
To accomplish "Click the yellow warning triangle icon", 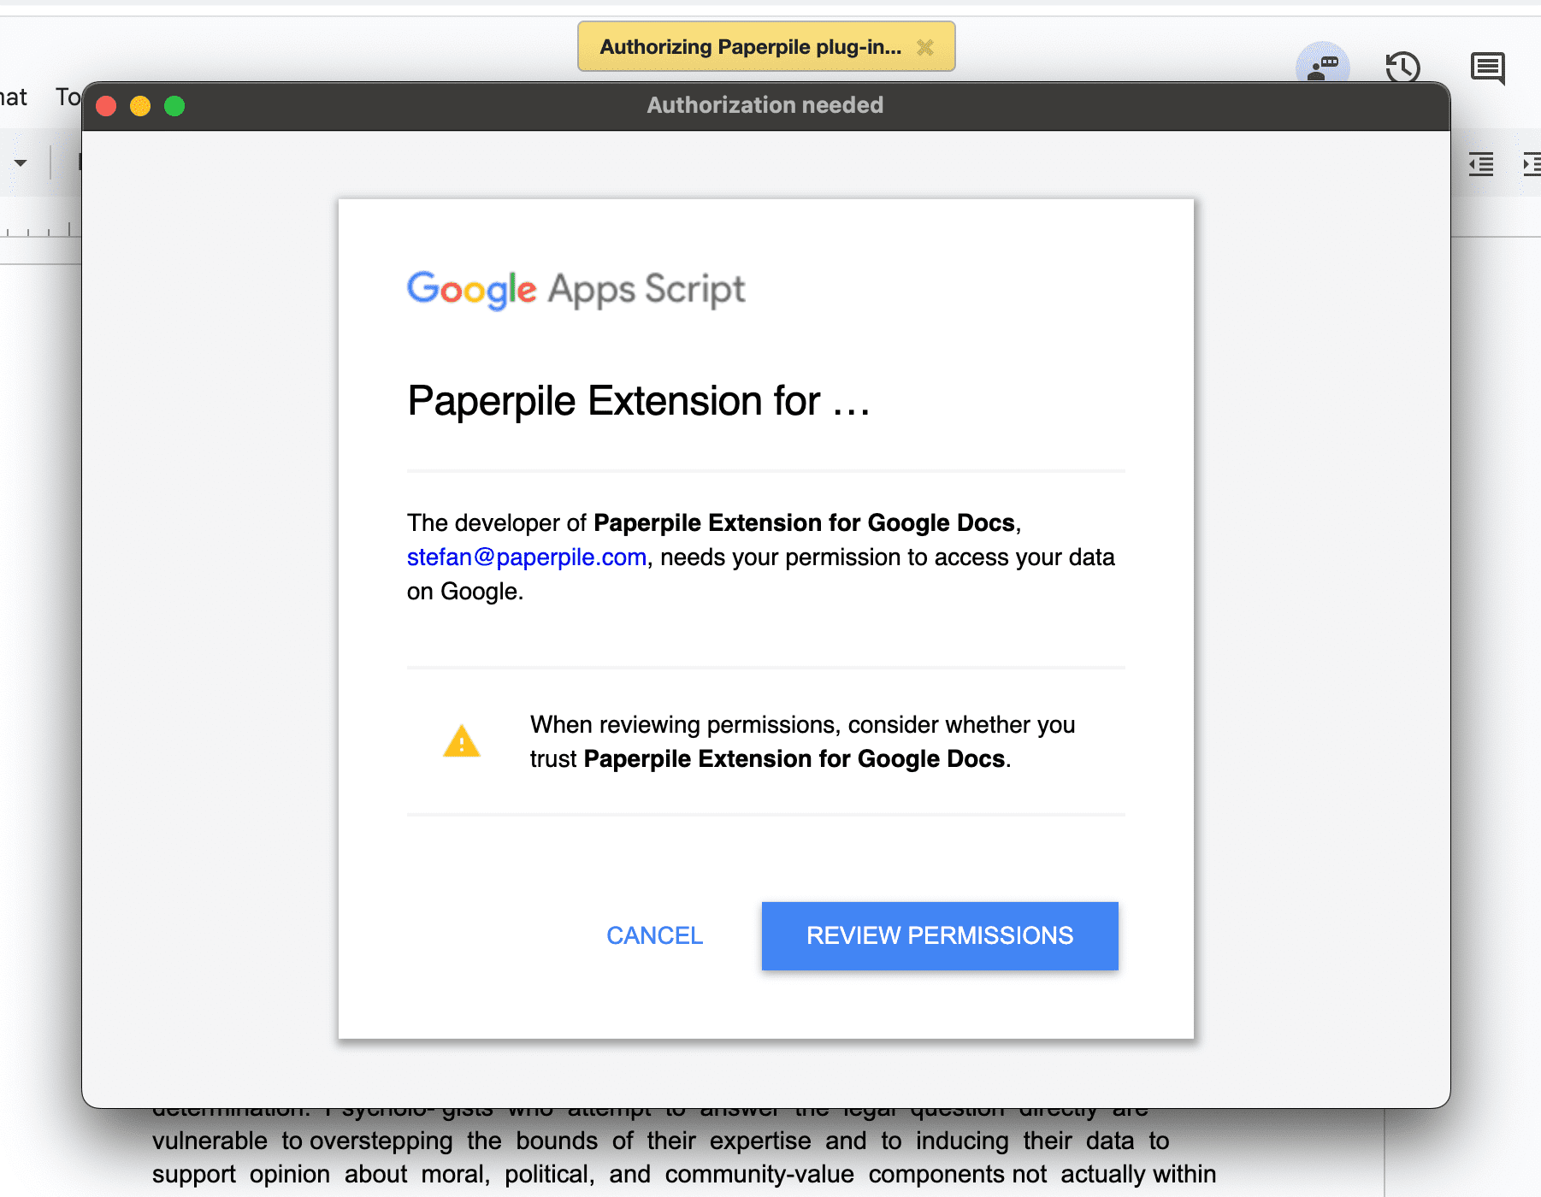I will (462, 741).
